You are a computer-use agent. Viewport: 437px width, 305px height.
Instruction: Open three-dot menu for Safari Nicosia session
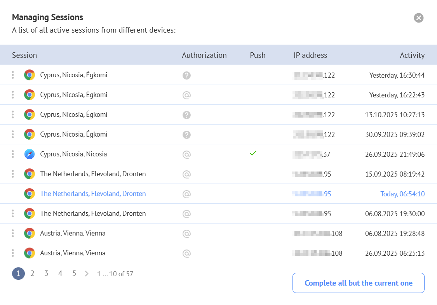(x=13, y=154)
